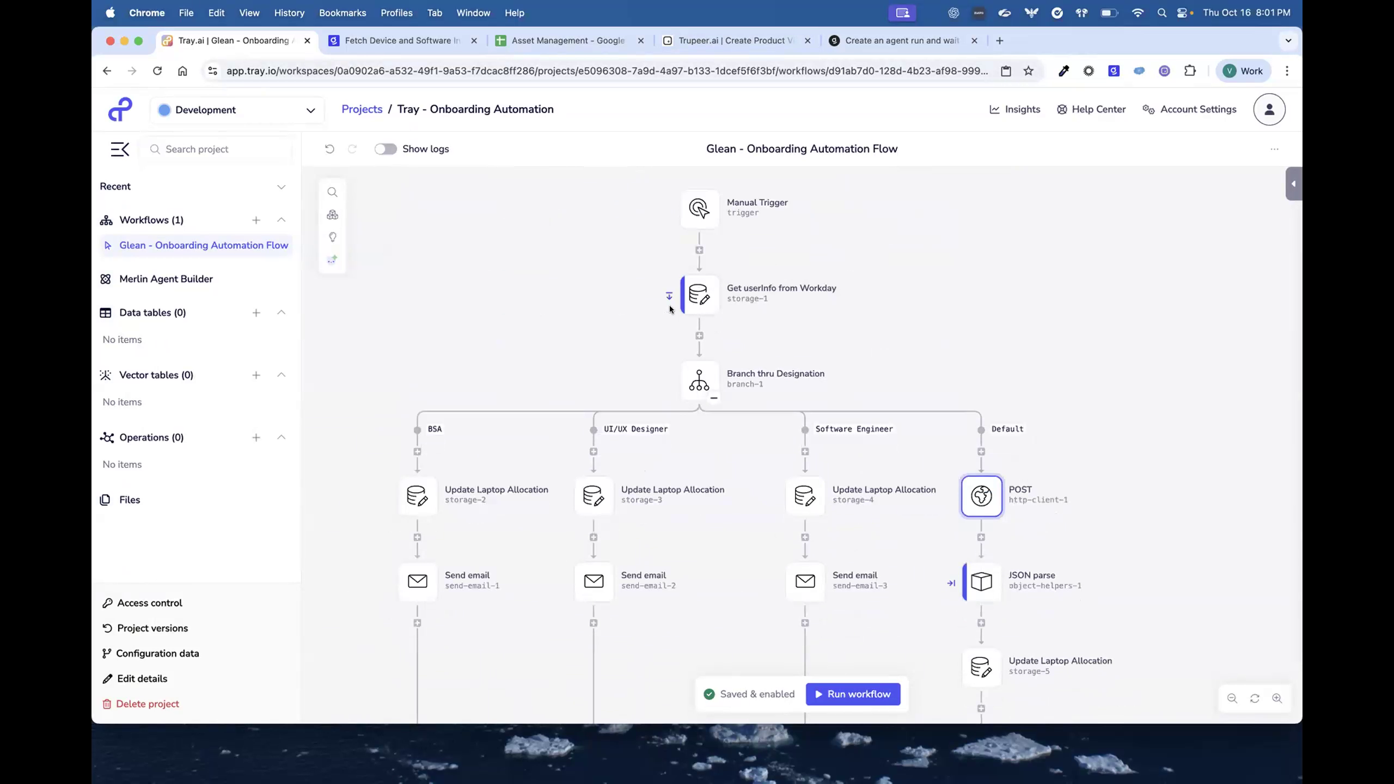The width and height of the screenshot is (1394, 784).
Task: Collapse the Recent section
Action: pos(282,186)
